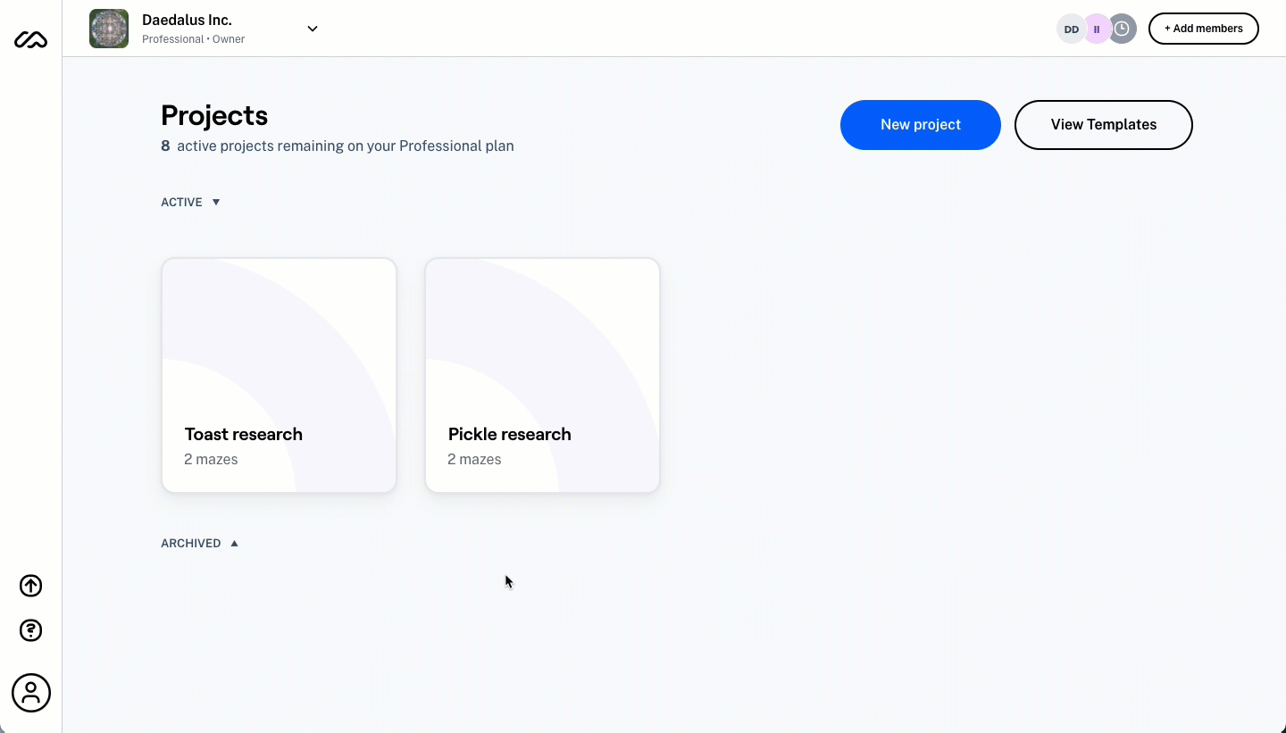This screenshot has height=733, width=1286.
Task: Open View Templates
Action: click(1104, 125)
